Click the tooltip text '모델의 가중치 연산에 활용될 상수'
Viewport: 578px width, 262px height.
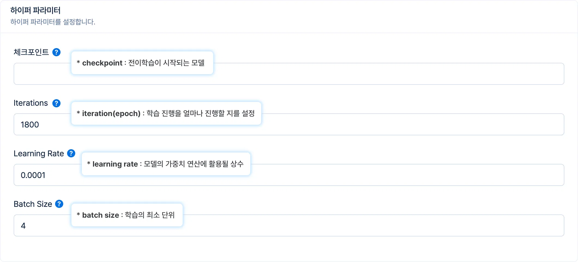(x=194, y=164)
